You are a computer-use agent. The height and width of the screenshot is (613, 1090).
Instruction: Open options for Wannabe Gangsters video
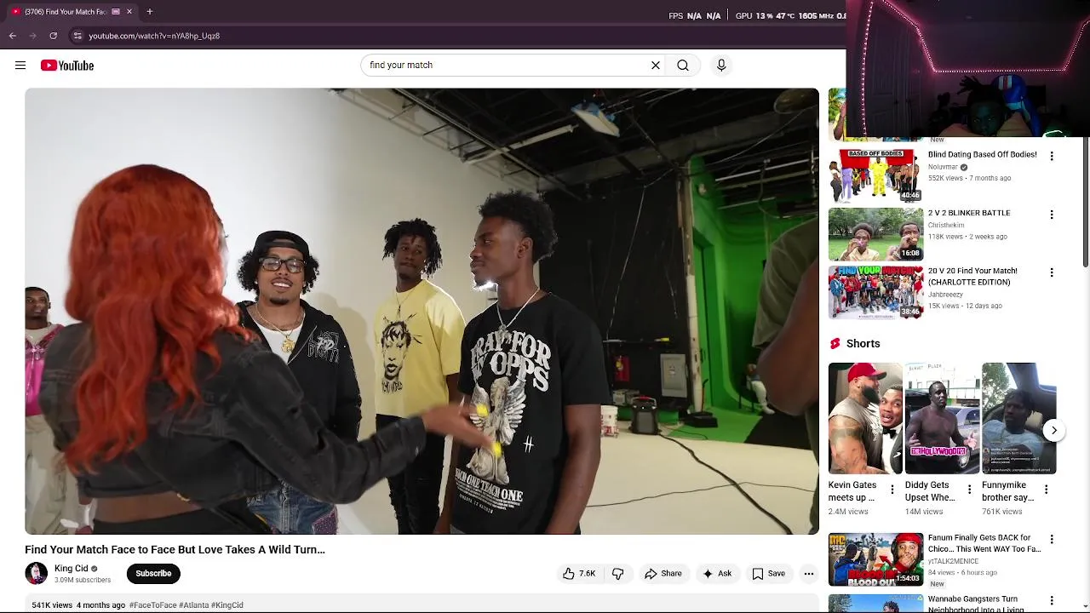(1052, 600)
